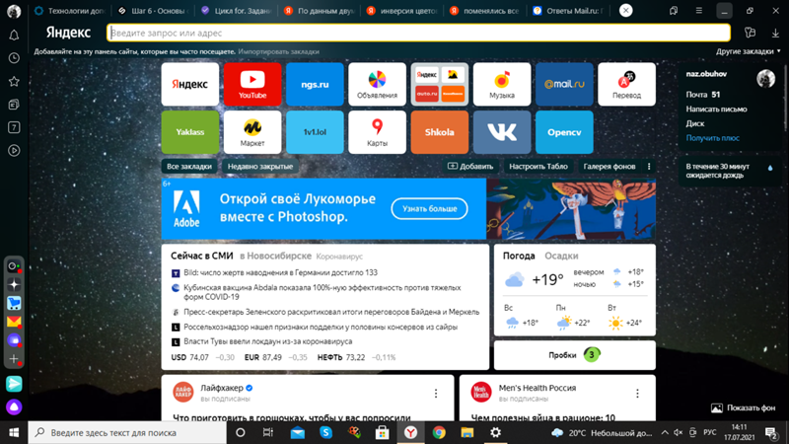Open Галерея фонов button
The image size is (789, 444).
point(609,166)
